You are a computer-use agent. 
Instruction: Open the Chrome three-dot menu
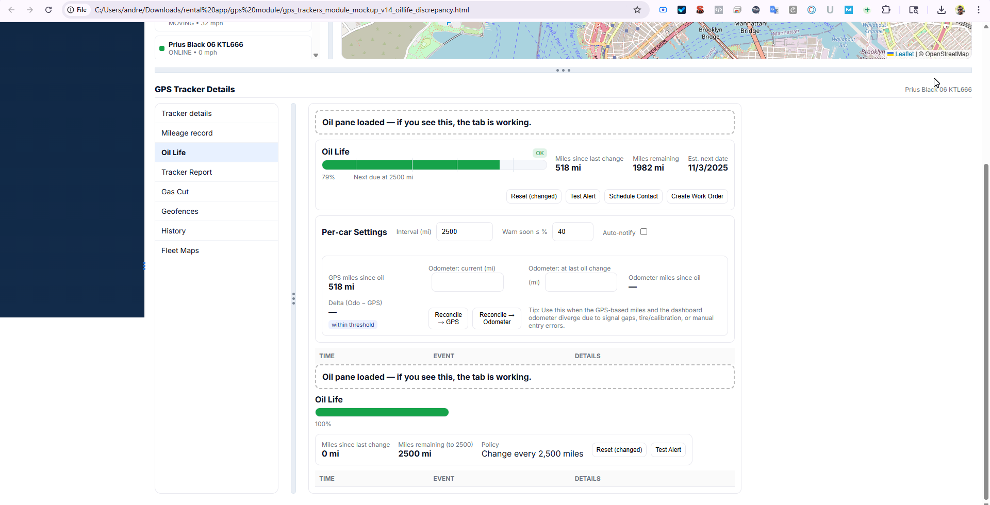coord(978,10)
